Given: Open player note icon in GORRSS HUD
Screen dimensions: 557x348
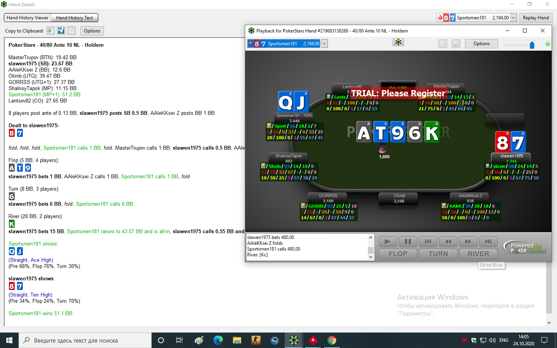Looking at the screenshot, I should [303, 206].
